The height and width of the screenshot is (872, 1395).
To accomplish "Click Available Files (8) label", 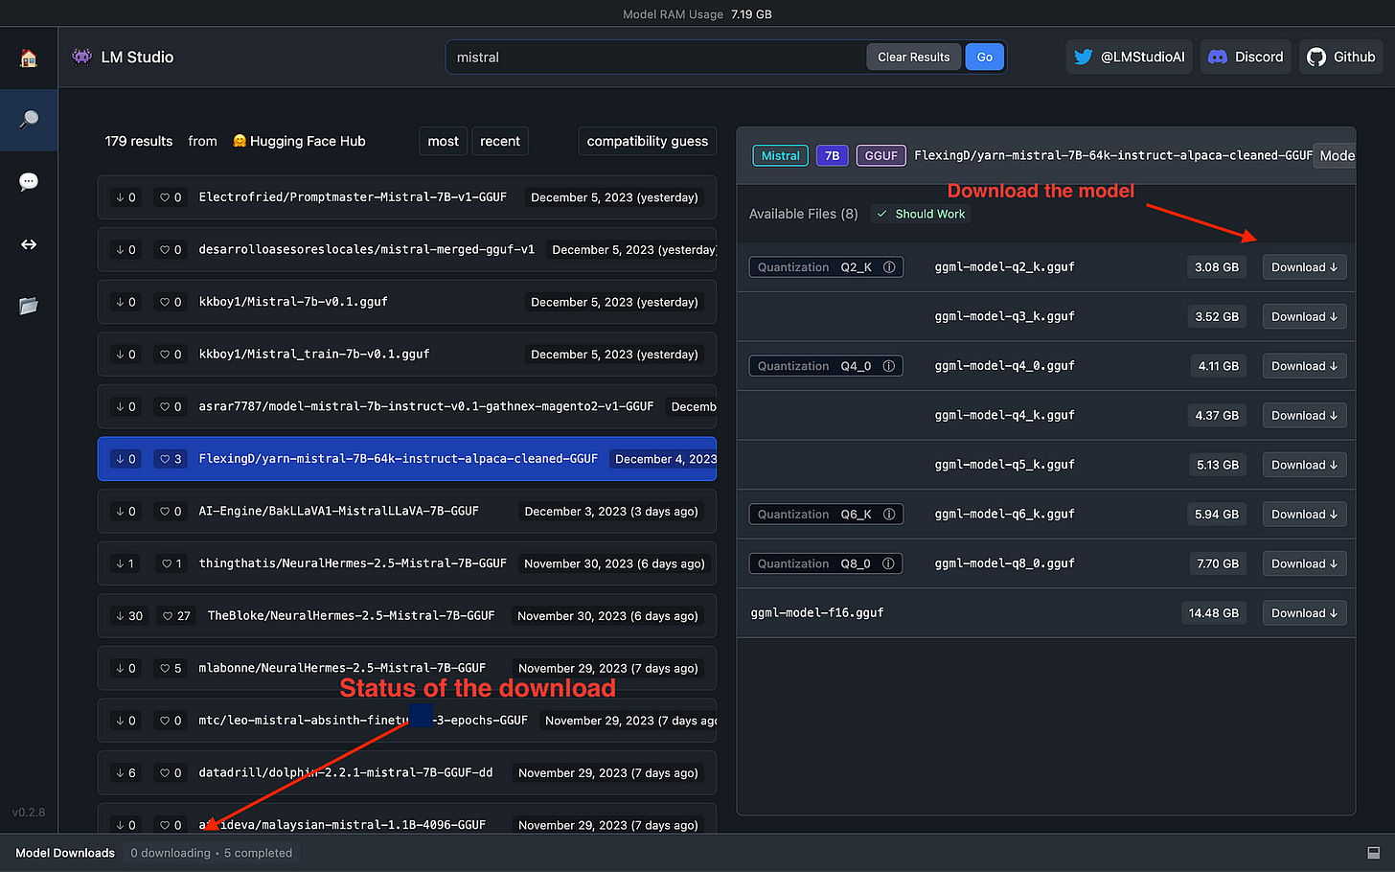I will coord(804,214).
